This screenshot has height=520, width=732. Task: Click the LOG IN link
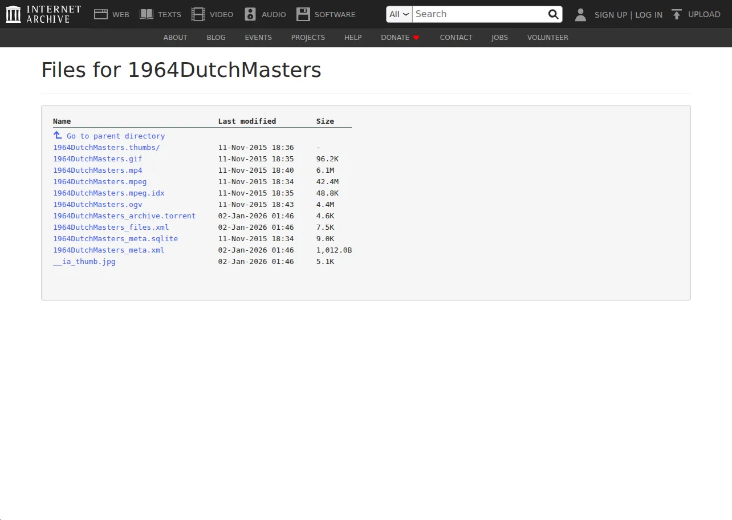649,15
